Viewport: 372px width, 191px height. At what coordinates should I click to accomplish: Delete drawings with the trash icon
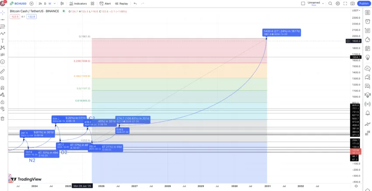[3, 118]
